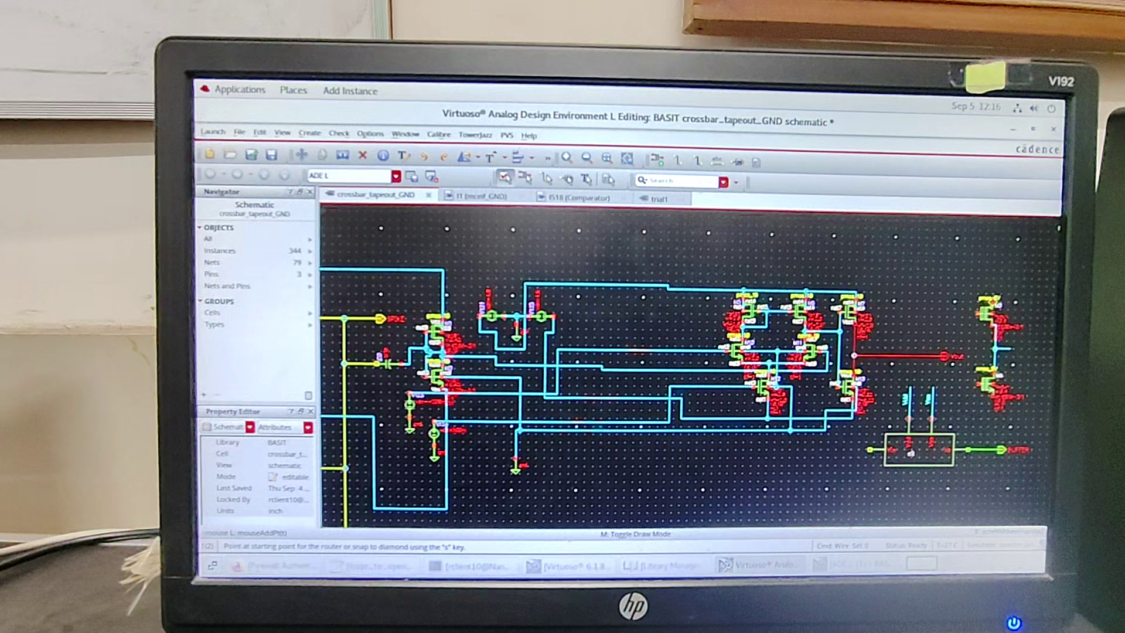Click Nets and Pins in Navigator
Viewport: 1125px width, 633px height.
click(x=227, y=286)
